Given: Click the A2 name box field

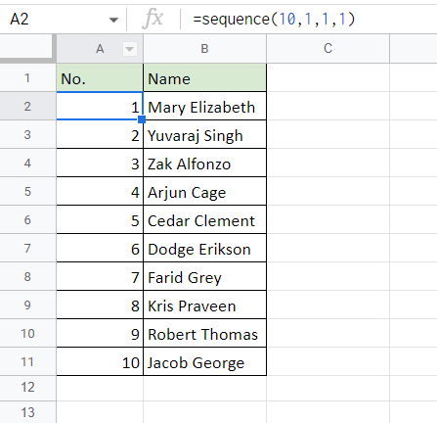Looking at the screenshot, I should click(63, 19).
